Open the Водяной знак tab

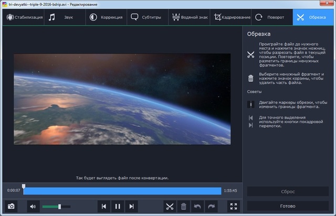192,17
